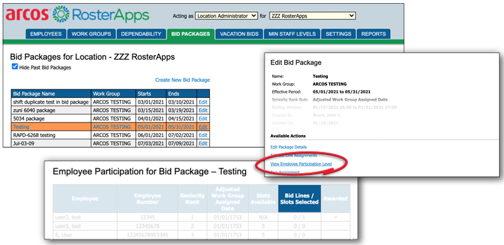The image size is (504, 245).
Task: Edit the highlighted Testing package
Action: click(x=203, y=127)
